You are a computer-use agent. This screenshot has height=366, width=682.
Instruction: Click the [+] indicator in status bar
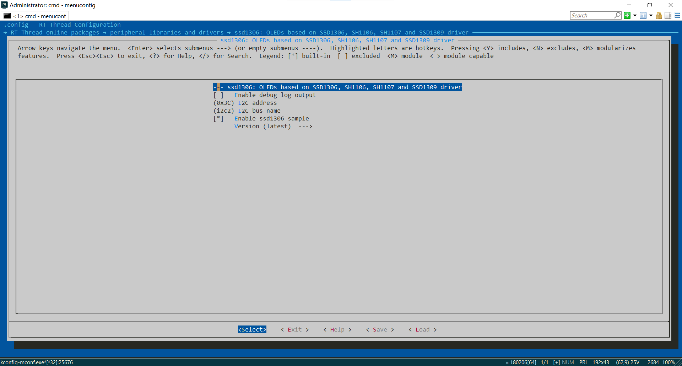point(557,362)
